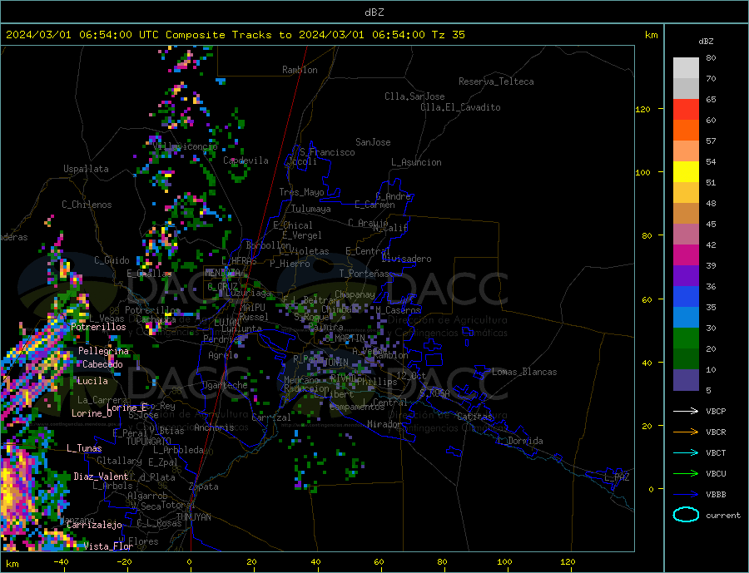
Task: Click the 'VBCP' legend label
Action: coord(716,411)
